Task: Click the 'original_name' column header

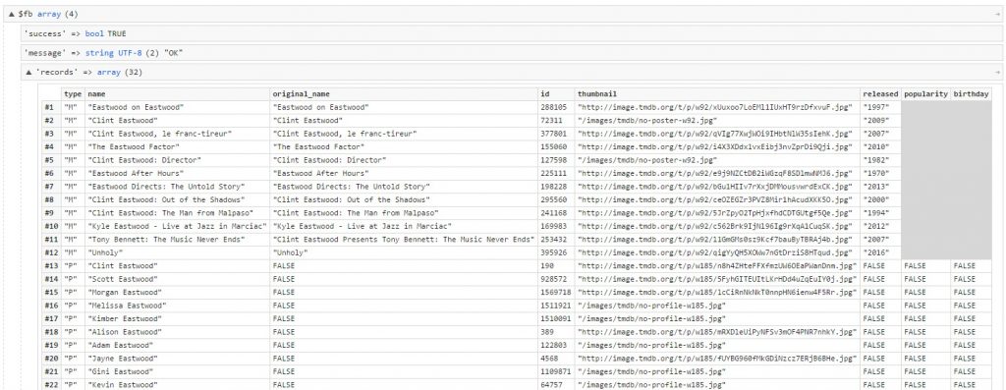Action: click(x=404, y=93)
